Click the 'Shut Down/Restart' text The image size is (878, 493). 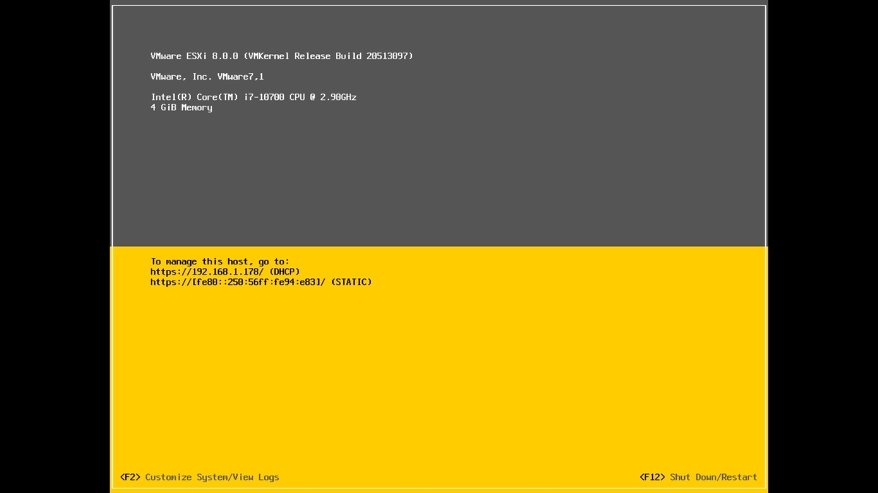point(713,477)
